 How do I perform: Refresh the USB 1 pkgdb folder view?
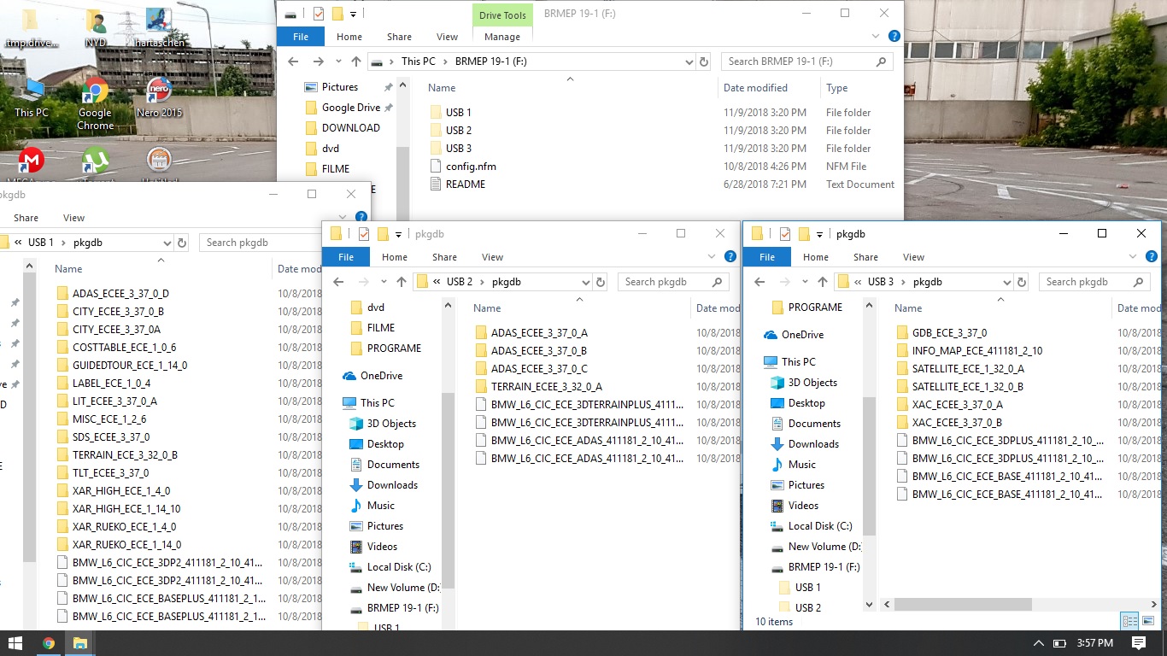[182, 243]
